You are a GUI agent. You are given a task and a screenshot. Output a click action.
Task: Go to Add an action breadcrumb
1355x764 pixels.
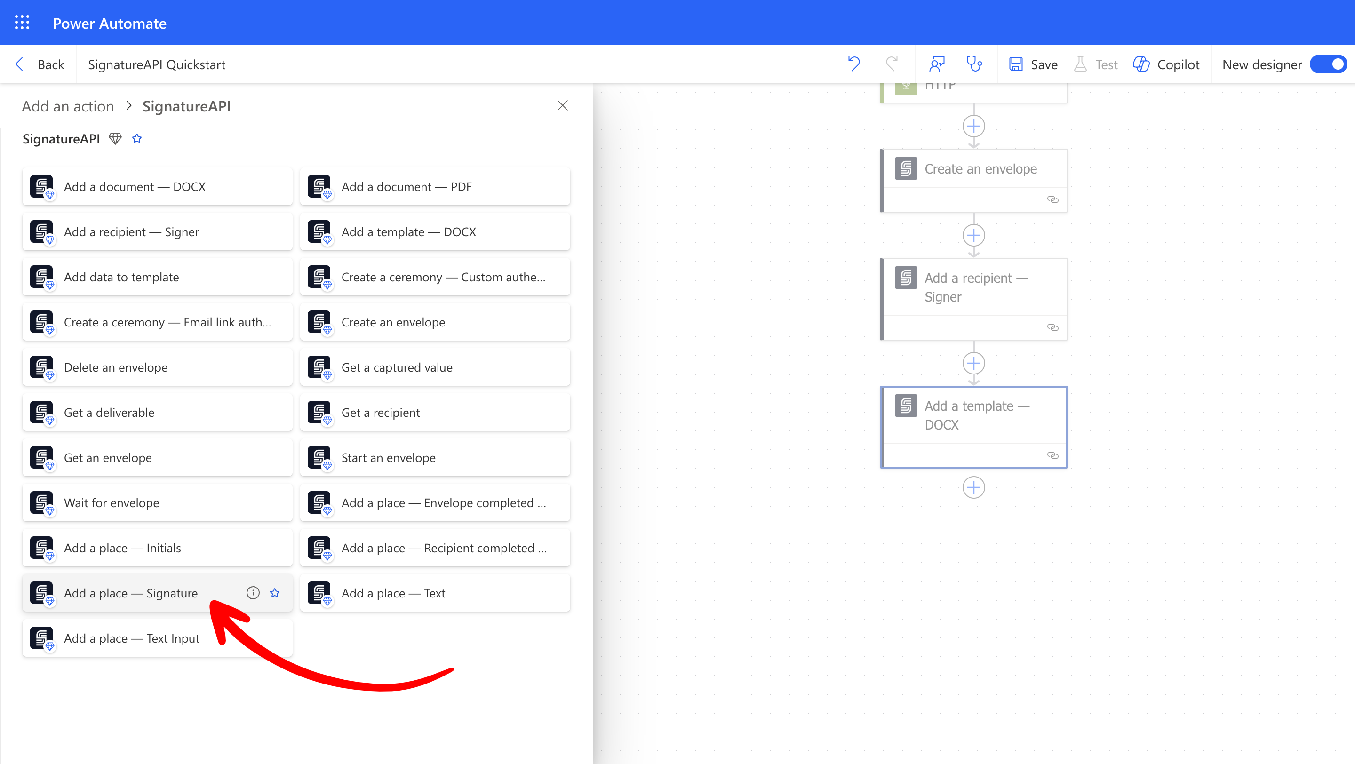[68, 106]
